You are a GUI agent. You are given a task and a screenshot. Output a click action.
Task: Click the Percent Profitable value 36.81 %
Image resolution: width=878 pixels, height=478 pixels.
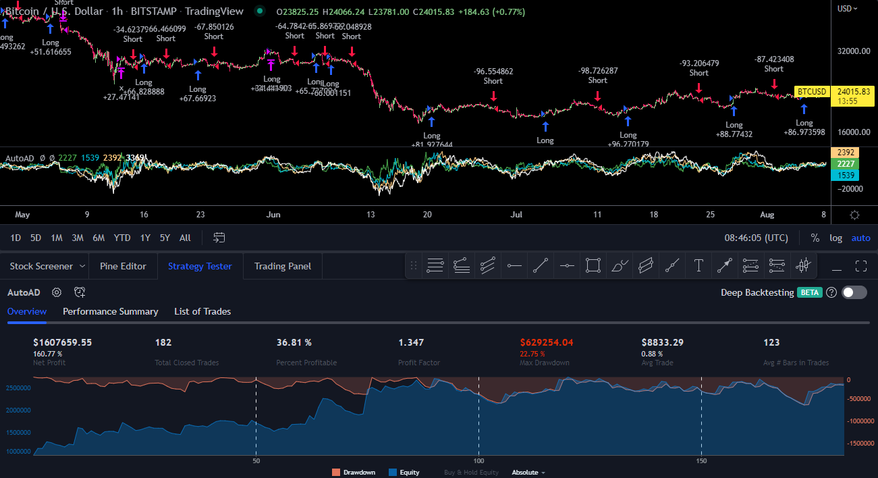point(294,342)
